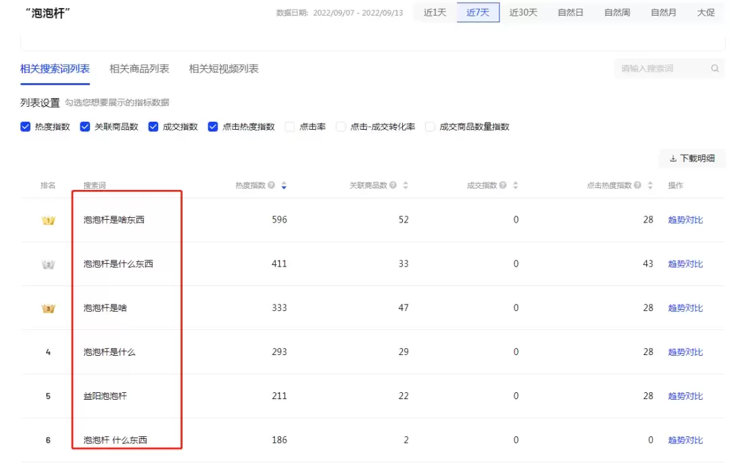Click the help icon next to 成交指数 header
730x468 pixels.
[x=503, y=185]
